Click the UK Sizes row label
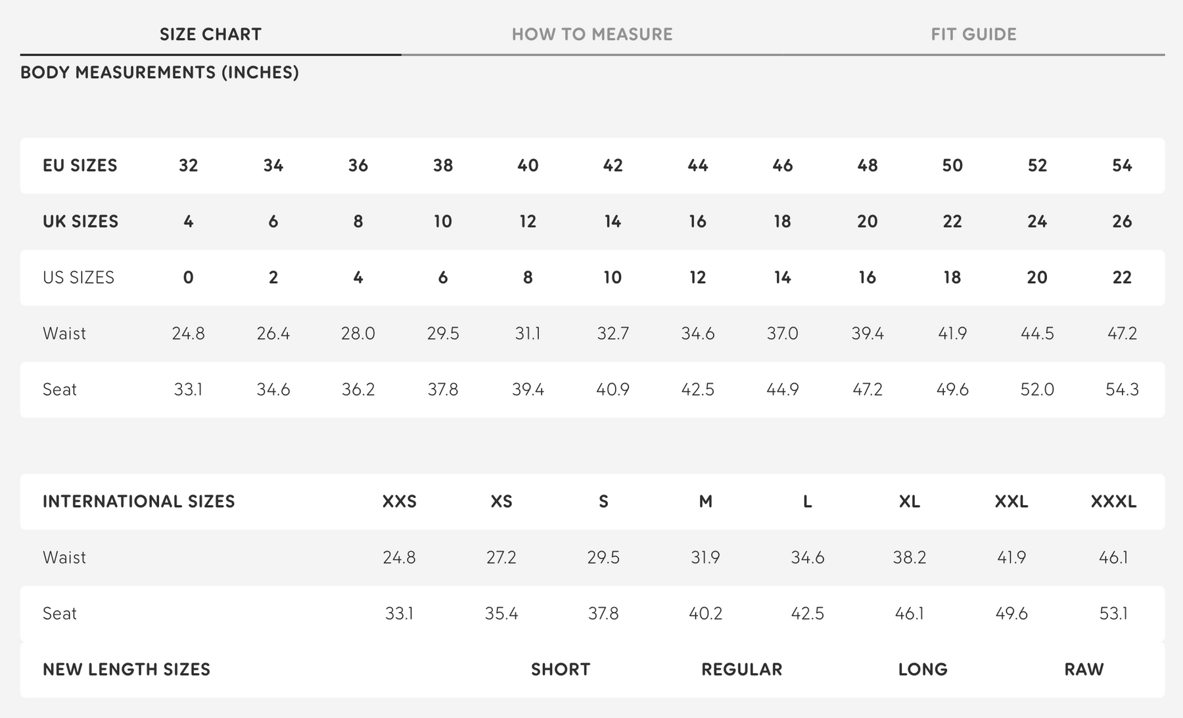 pos(81,221)
